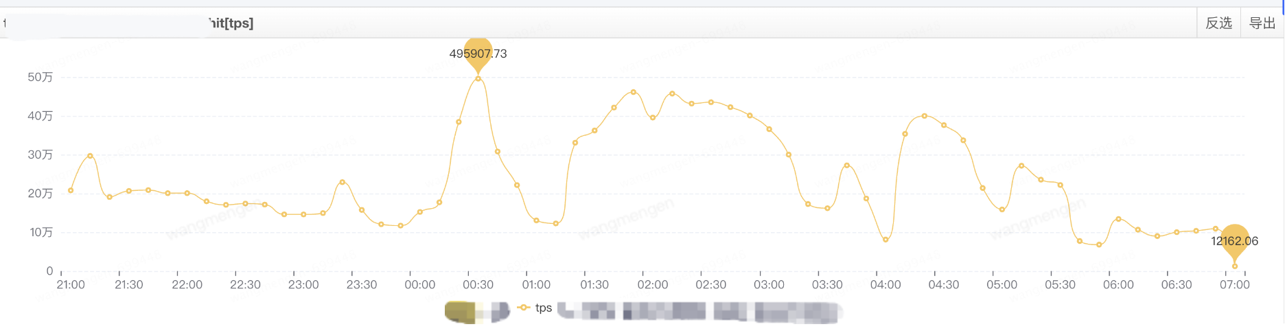The image size is (1285, 331).
Task: Select the dip data point at 04:00
Action: [885, 240]
